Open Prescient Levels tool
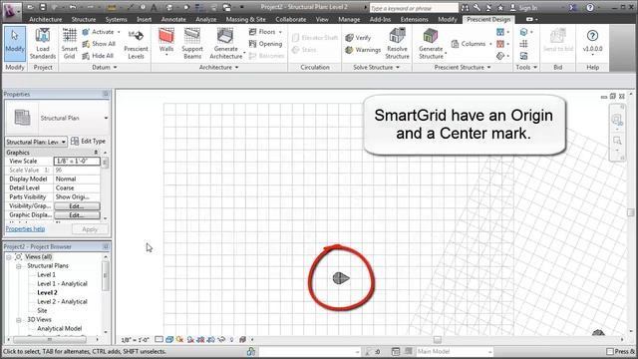This screenshot has width=638, height=359. pyautogui.click(x=136, y=44)
